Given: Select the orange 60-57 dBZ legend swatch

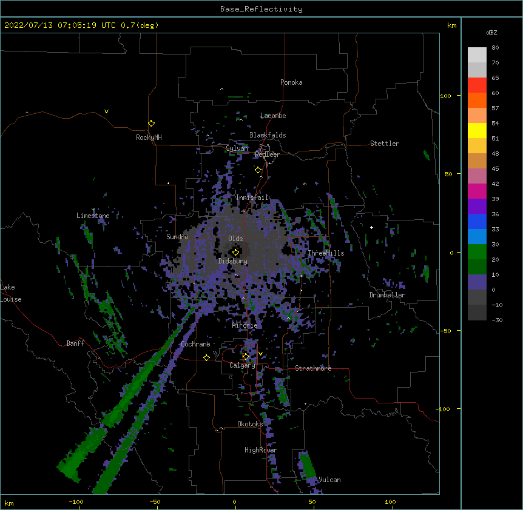Looking at the screenshot, I should coord(477,100).
